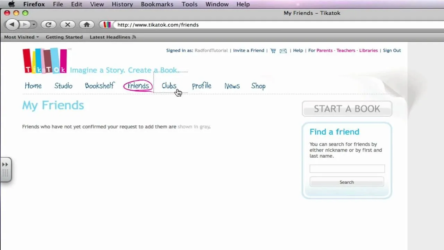Go to the home page icon button
This screenshot has height=250, width=444.
[x=87, y=25]
